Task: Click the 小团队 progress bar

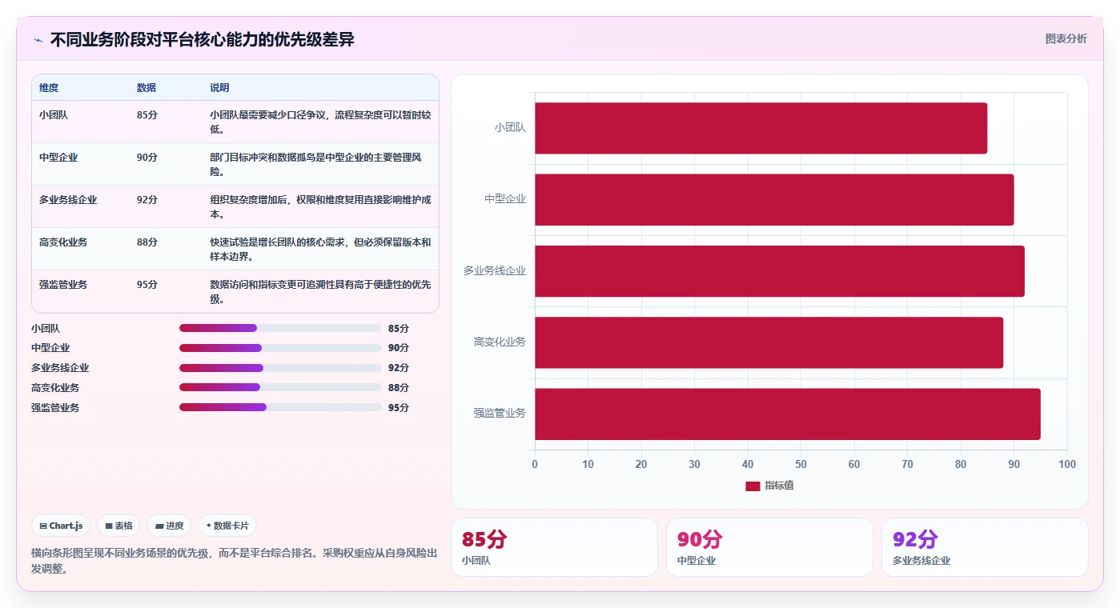Action: pyautogui.click(x=280, y=328)
